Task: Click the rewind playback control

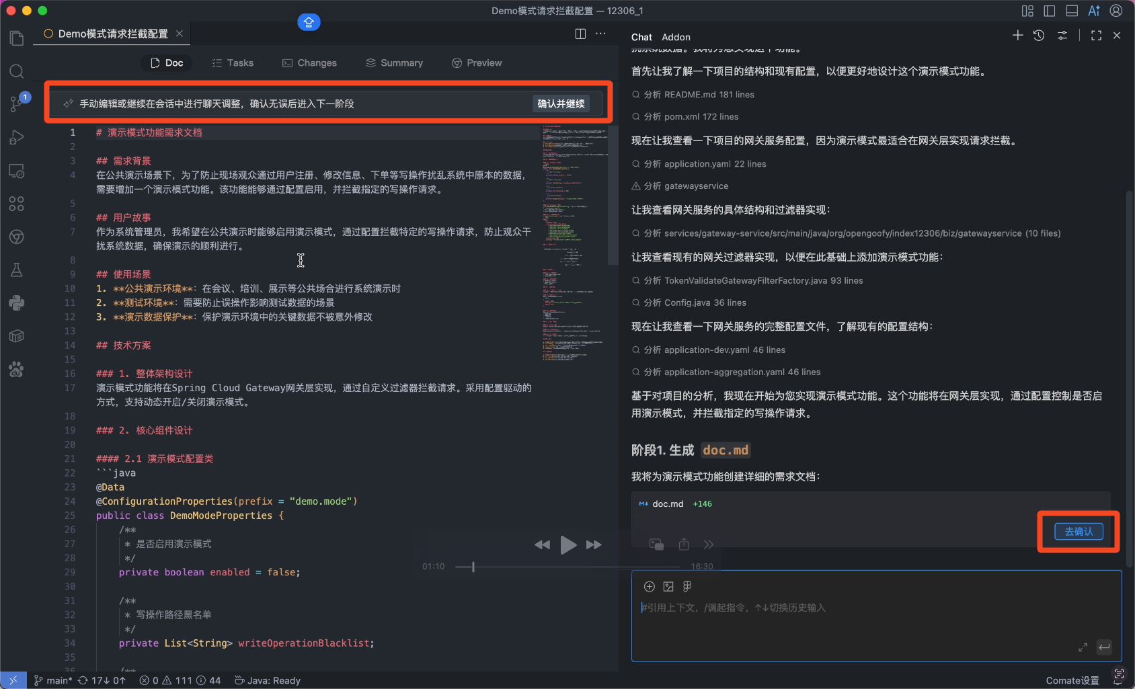Action: [x=542, y=544]
